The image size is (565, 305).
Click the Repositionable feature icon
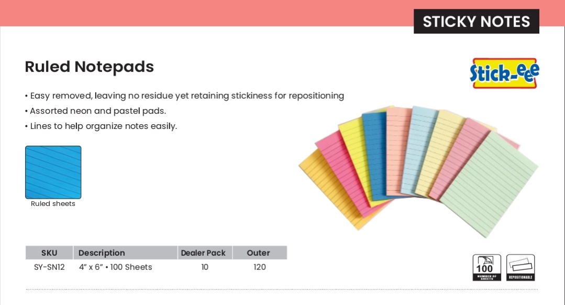[x=520, y=267]
